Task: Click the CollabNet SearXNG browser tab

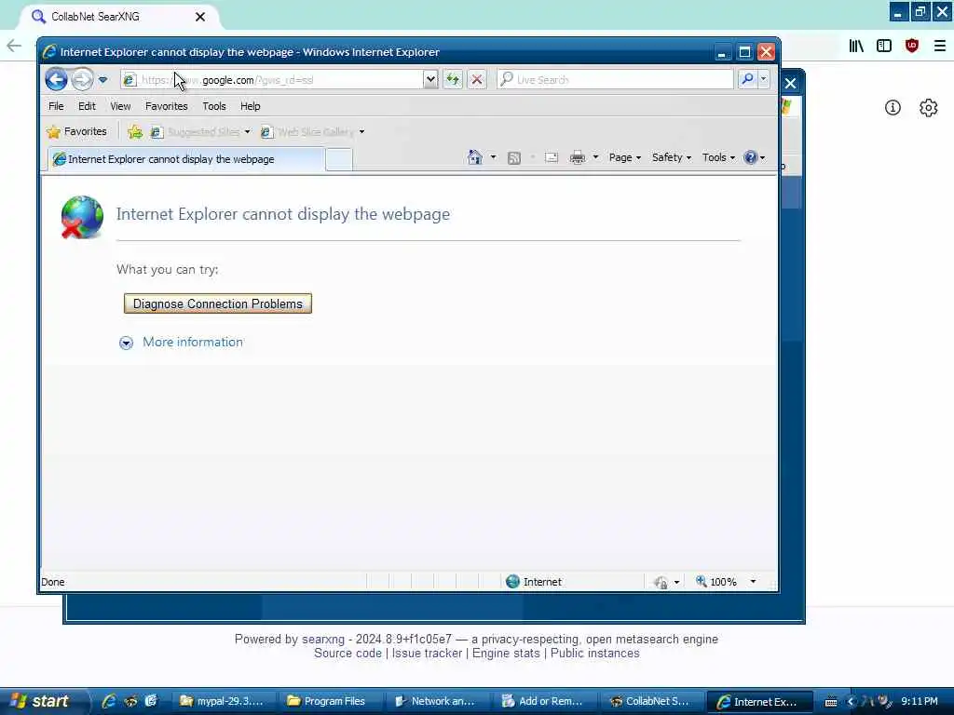Action: tap(117, 17)
